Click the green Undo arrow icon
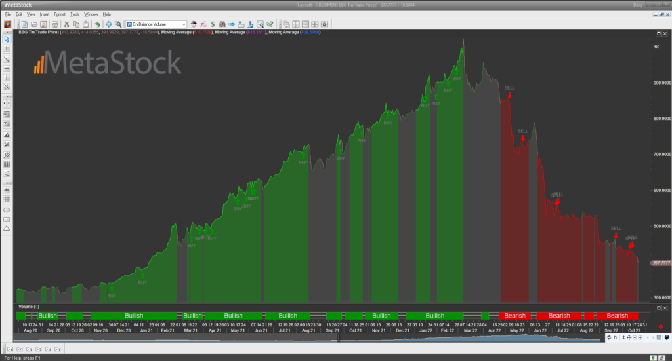The image size is (672, 361). click(97, 24)
